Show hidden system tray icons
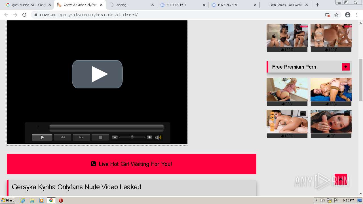Viewport: 363px width, 204px height. (316, 200)
